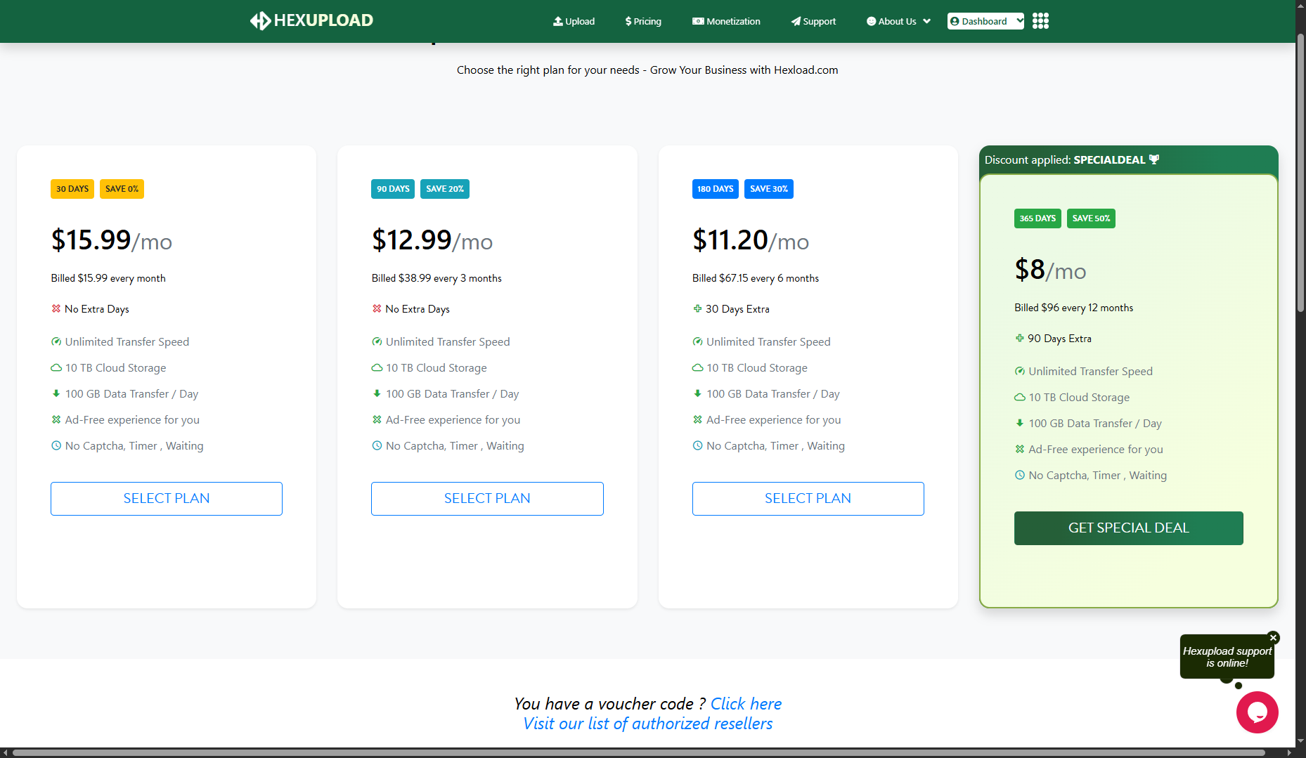Click the download arrow icon in $12.99 plan
Viewport: 1306px width, 758px height.
377,393
